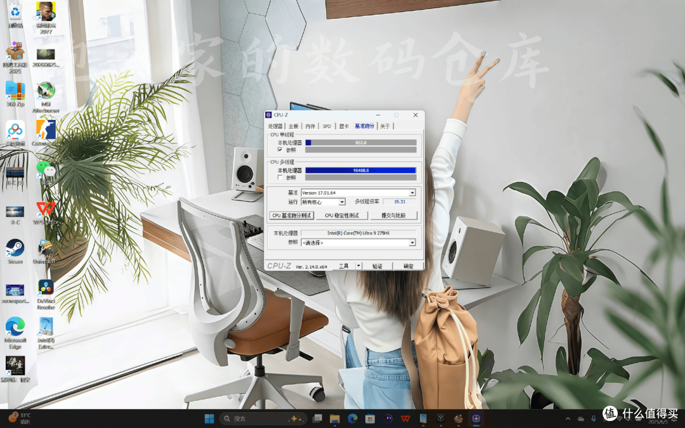Open the Recycle Bin desktop icon
Viewport: 685px width, 428px height.
(15, 15)
